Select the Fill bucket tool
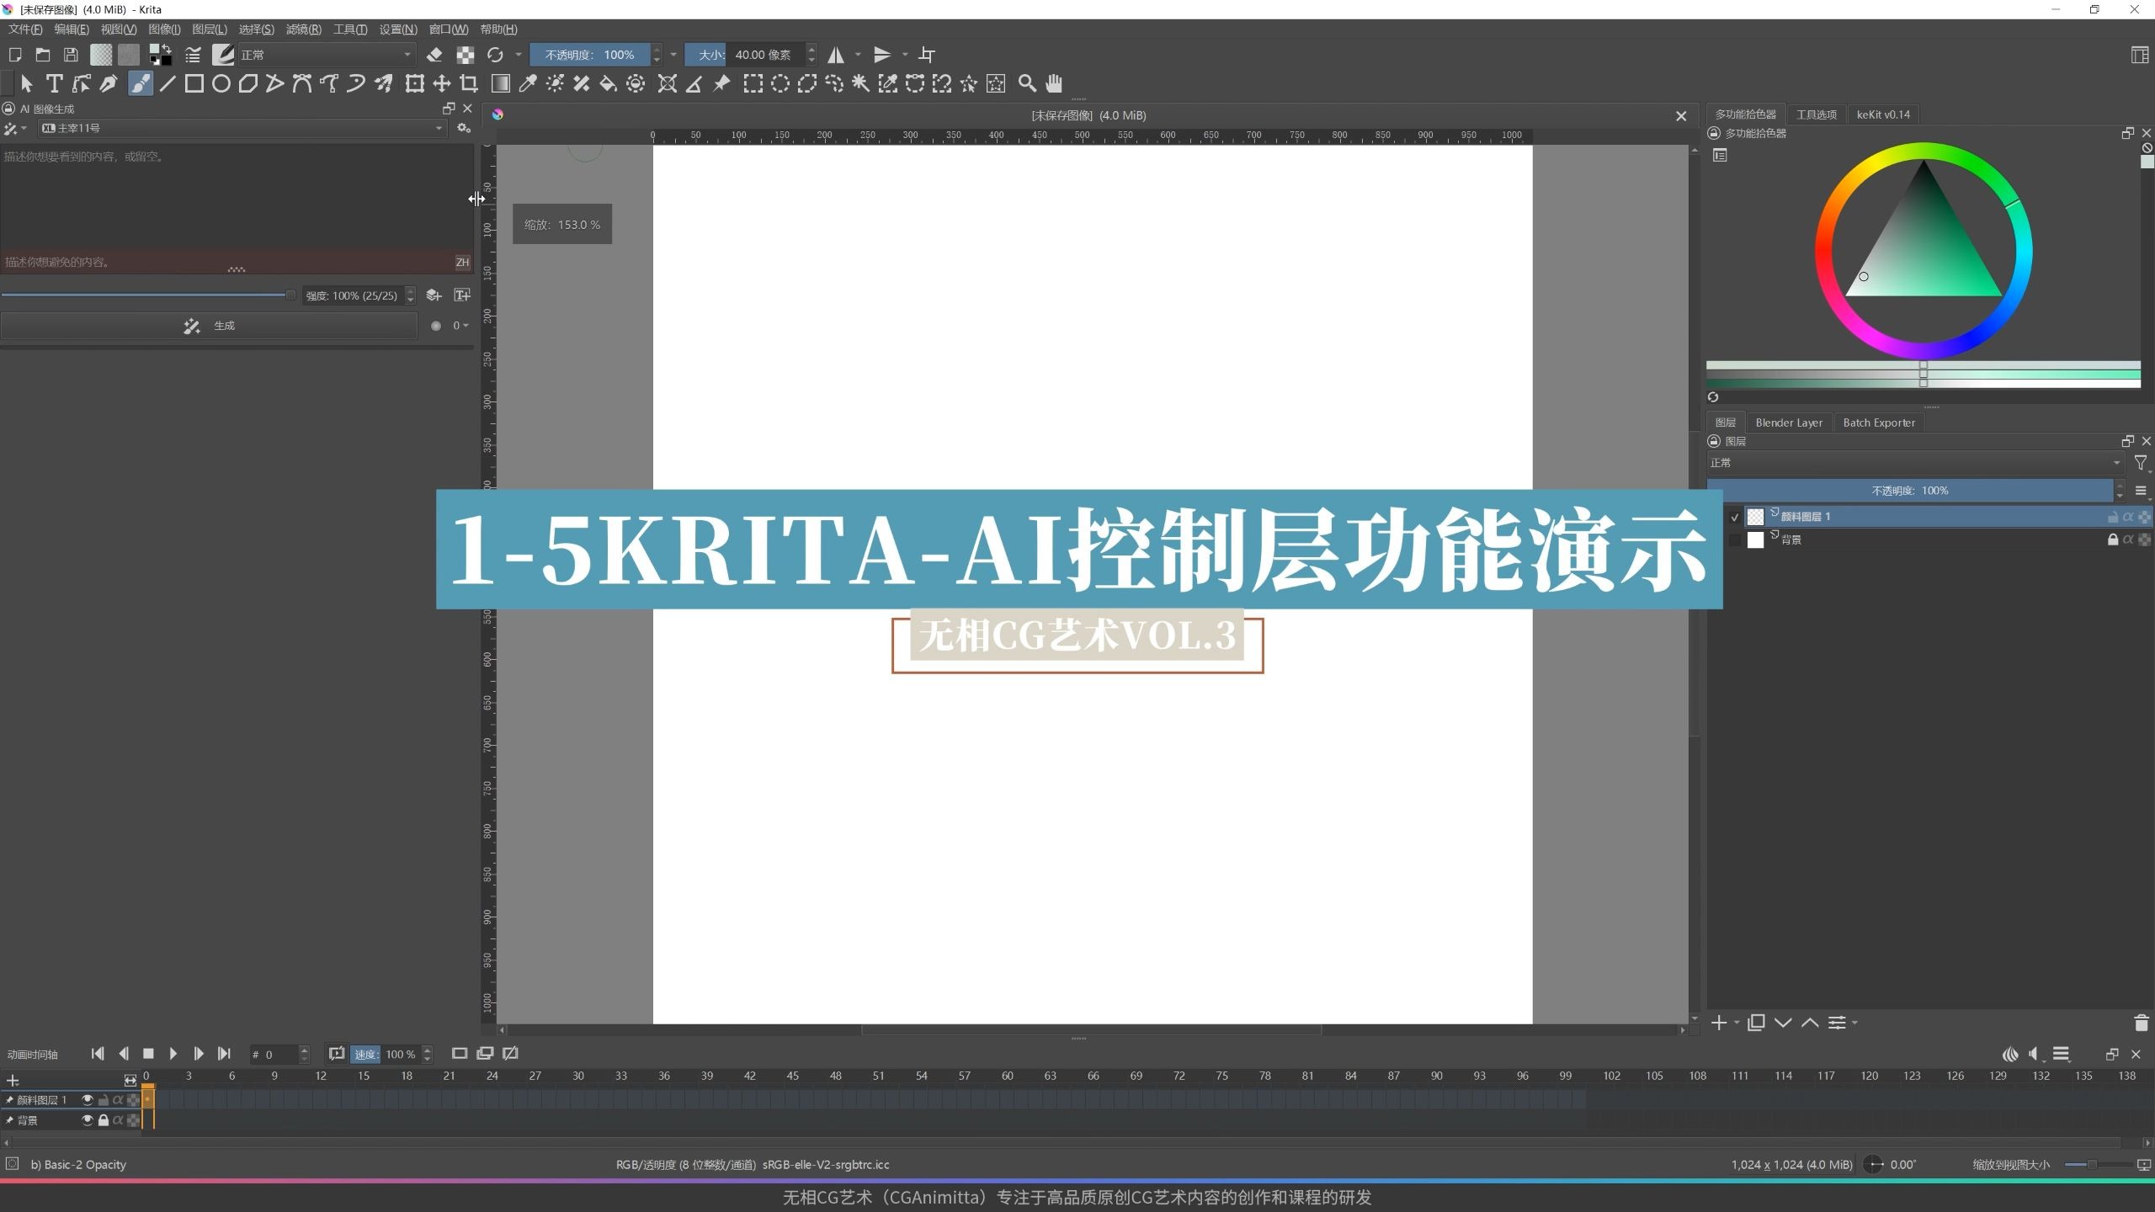The height and width of the screenshot is (1212, 2155). [x=608, y=83]
